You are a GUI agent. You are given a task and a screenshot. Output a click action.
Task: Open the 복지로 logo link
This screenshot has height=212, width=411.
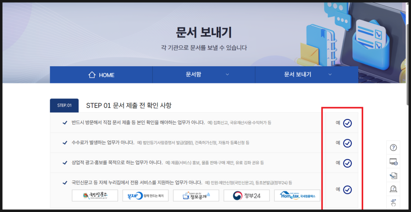(x=145, y=196)
